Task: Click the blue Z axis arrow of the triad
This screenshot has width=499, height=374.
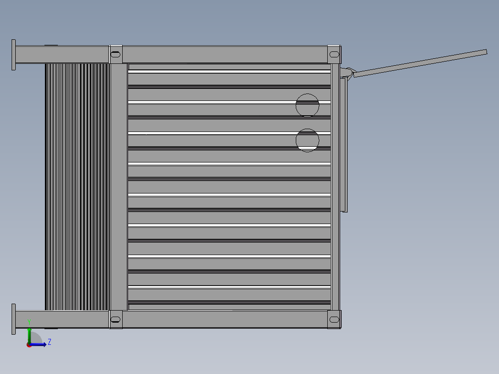Action: point(39,344)
